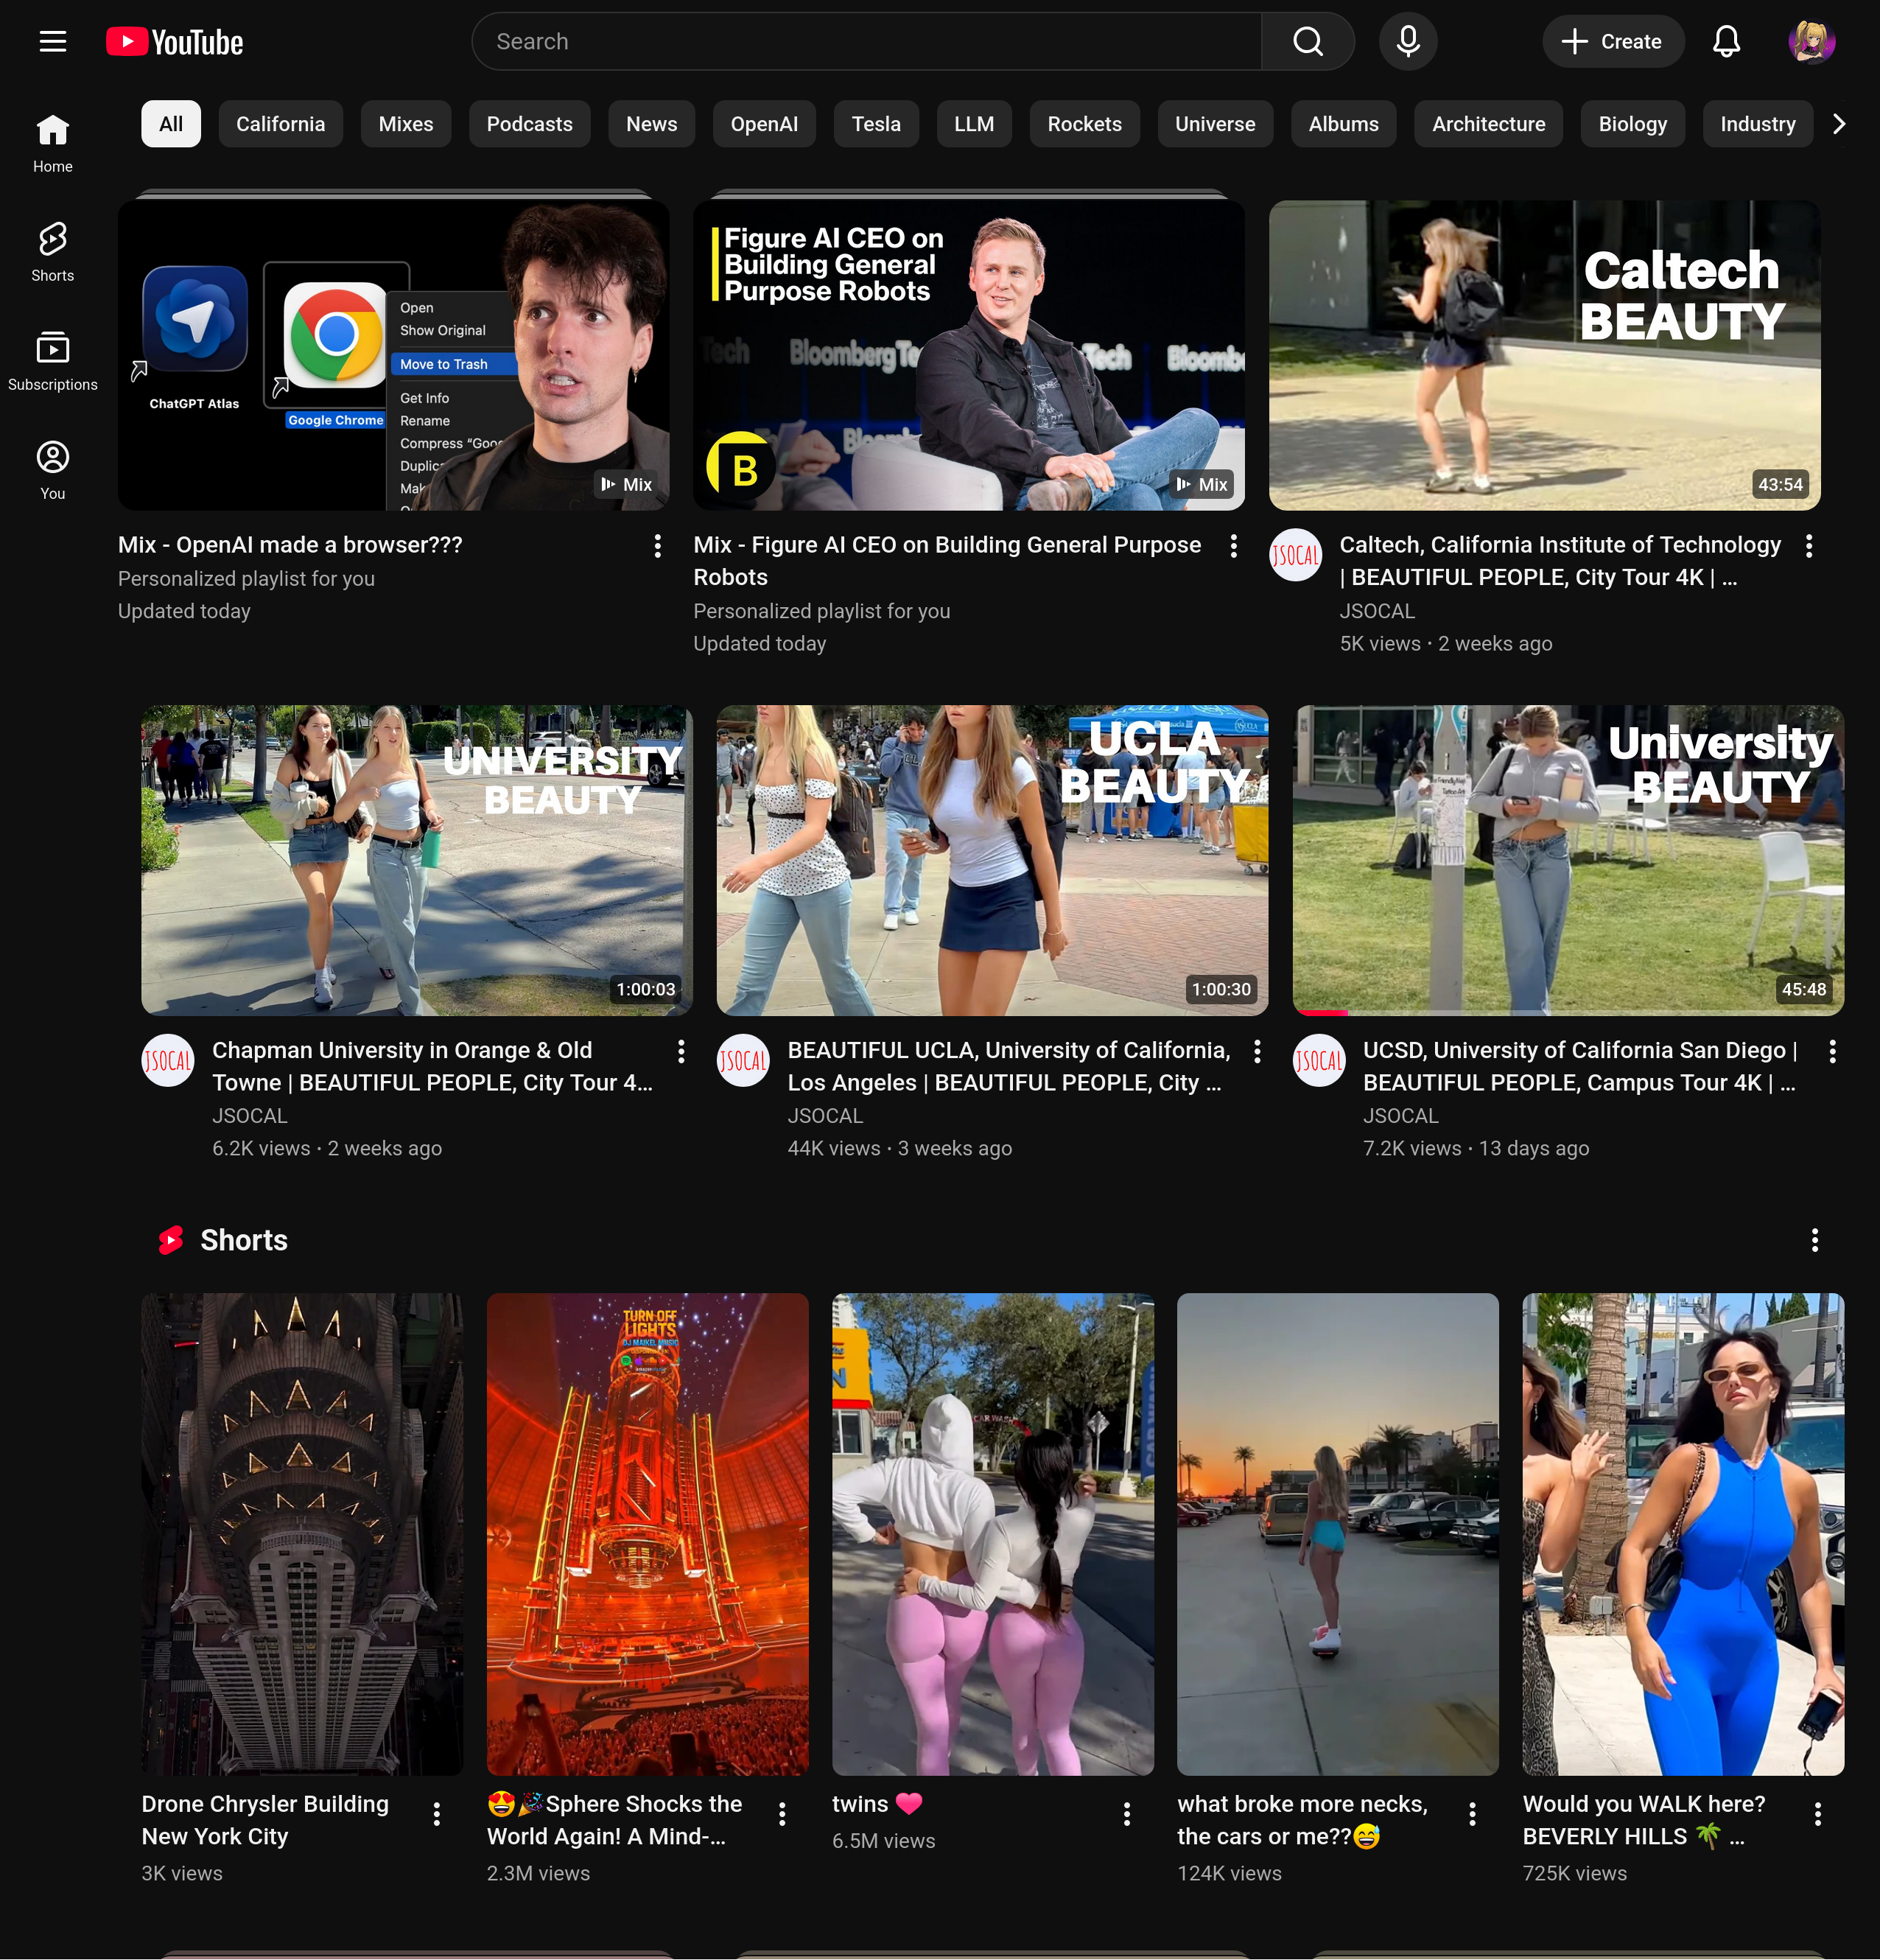Go to Subscriptions in the sidebar

52,361
